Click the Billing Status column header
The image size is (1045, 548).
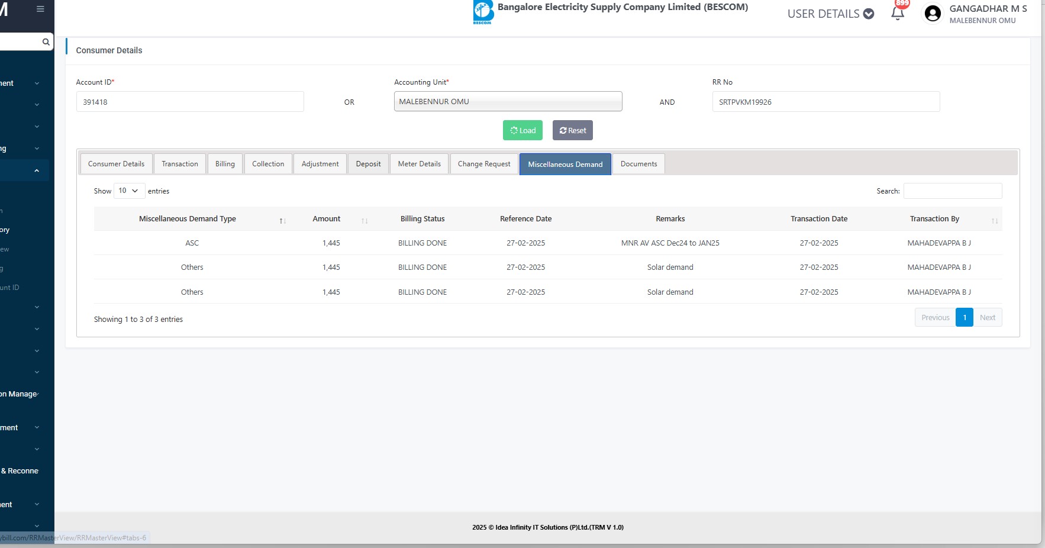(x=422, y=219)
